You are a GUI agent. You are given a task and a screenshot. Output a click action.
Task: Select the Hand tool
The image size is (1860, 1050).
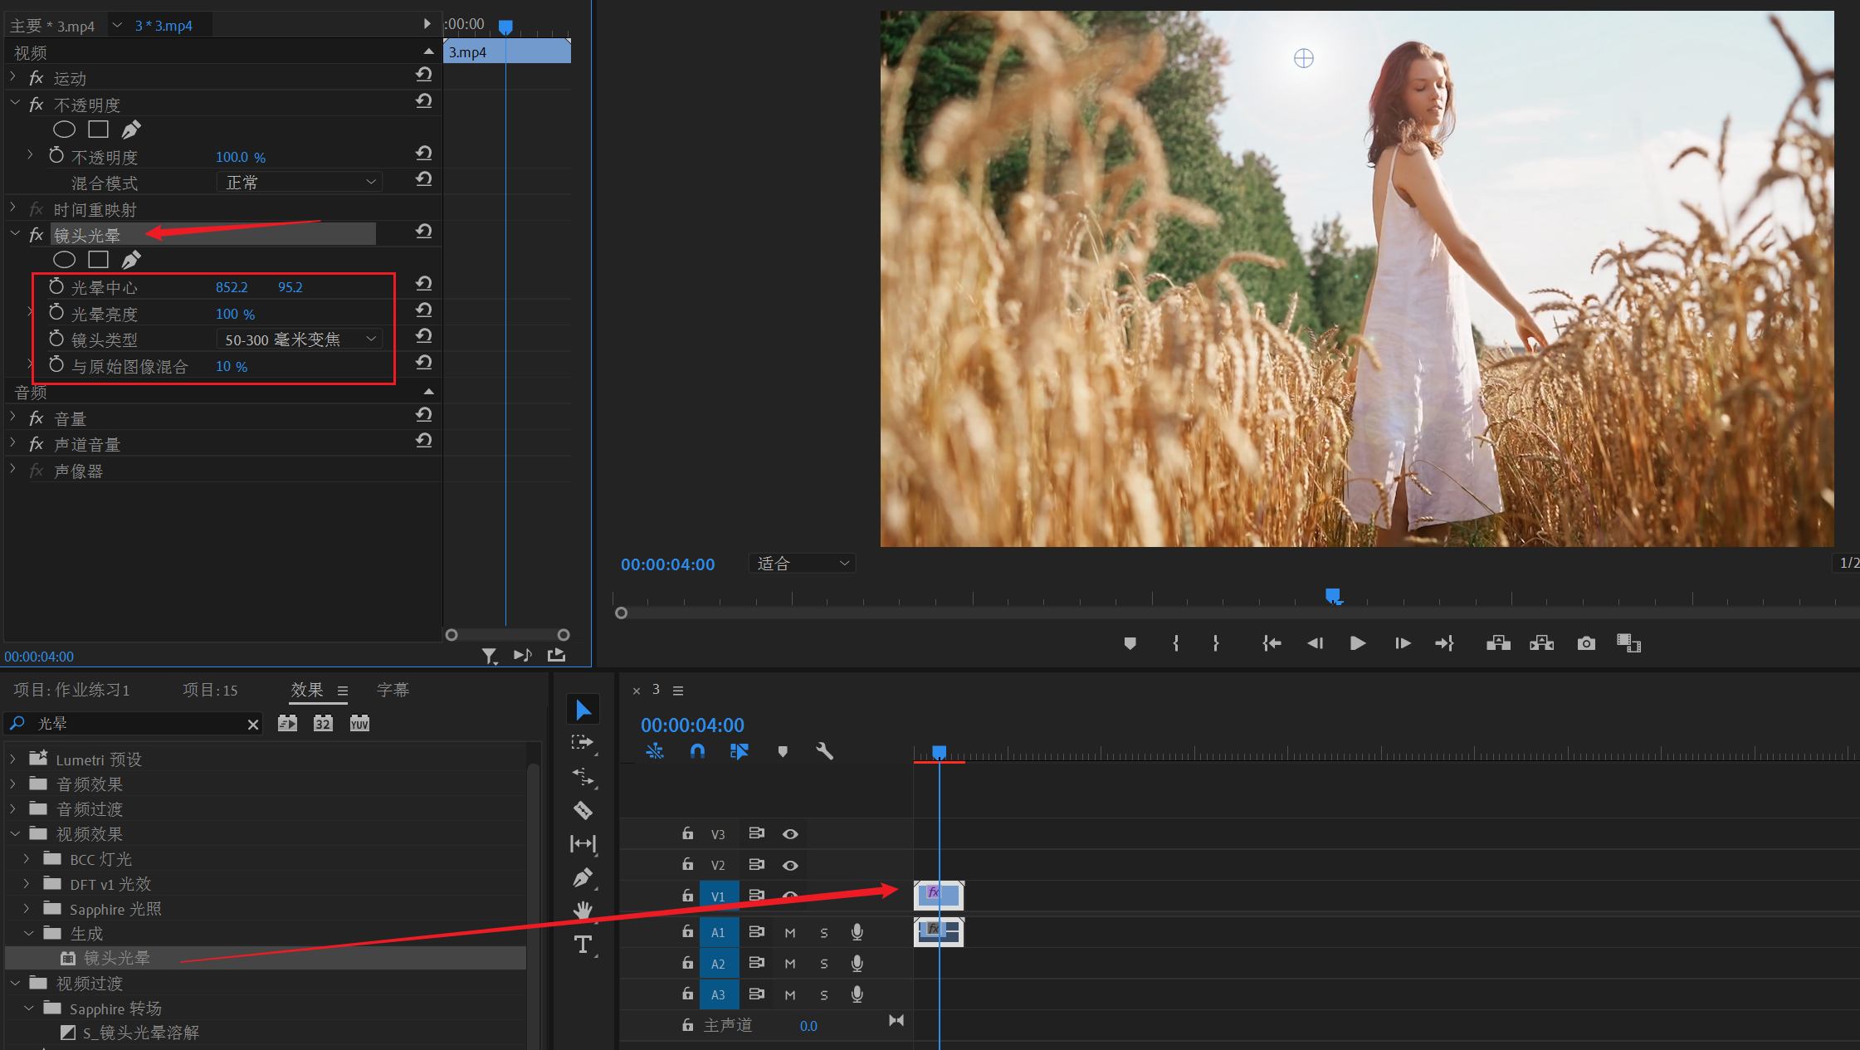583,911
